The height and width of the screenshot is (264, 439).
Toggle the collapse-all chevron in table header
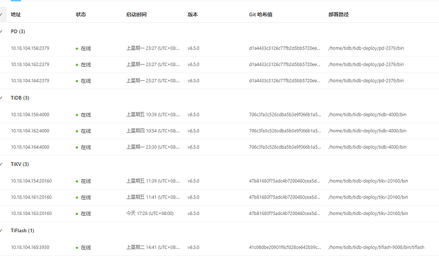click(1, 14)
